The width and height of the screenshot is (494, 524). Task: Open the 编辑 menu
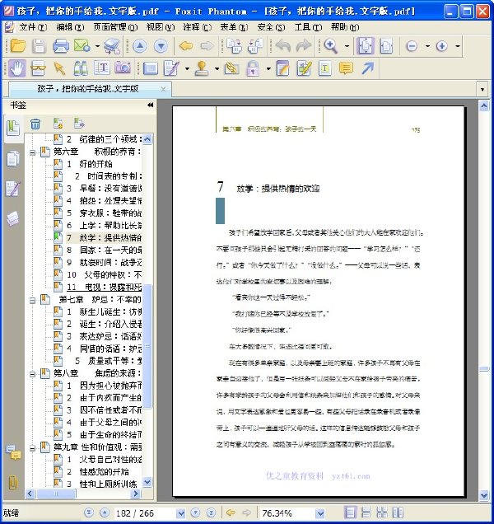[70, 27]
